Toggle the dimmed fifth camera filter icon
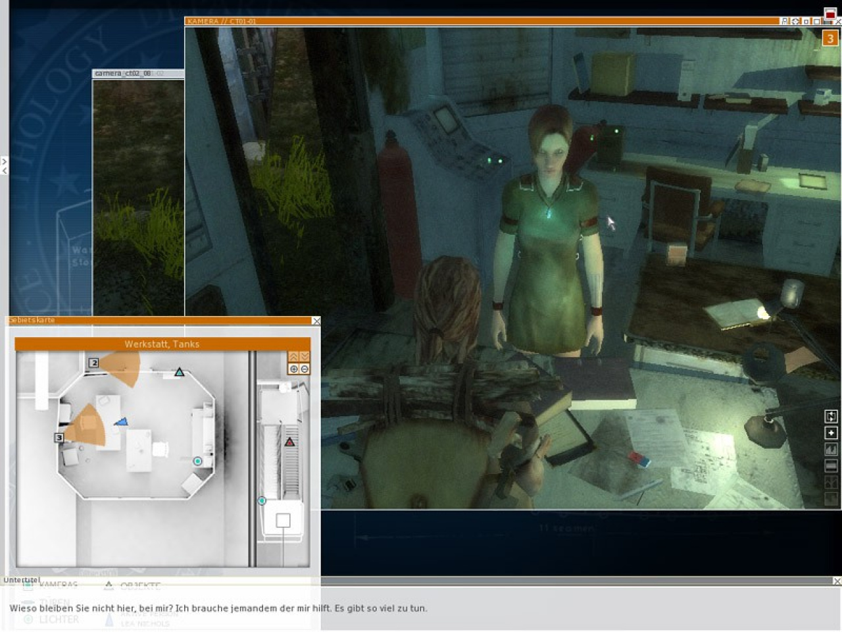 pos(831,482)
